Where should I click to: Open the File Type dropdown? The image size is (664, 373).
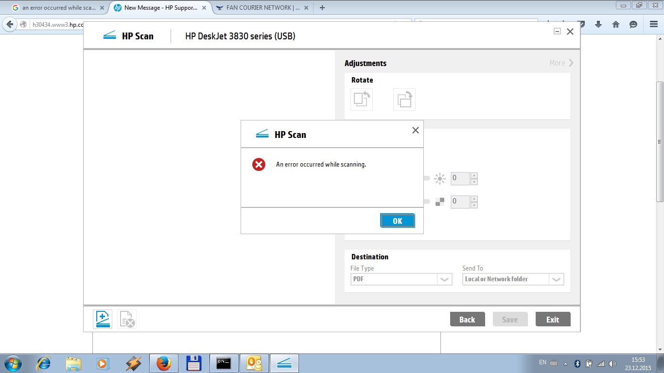pyautogui.click(x=401, y=279)
